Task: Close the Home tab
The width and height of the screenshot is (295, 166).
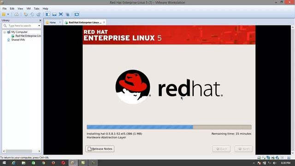Action: pos(60,23)
